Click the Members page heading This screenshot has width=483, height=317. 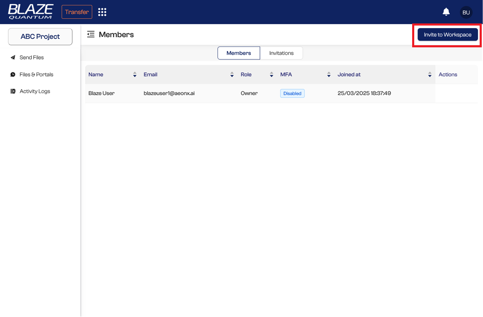(x=116, y=34)
